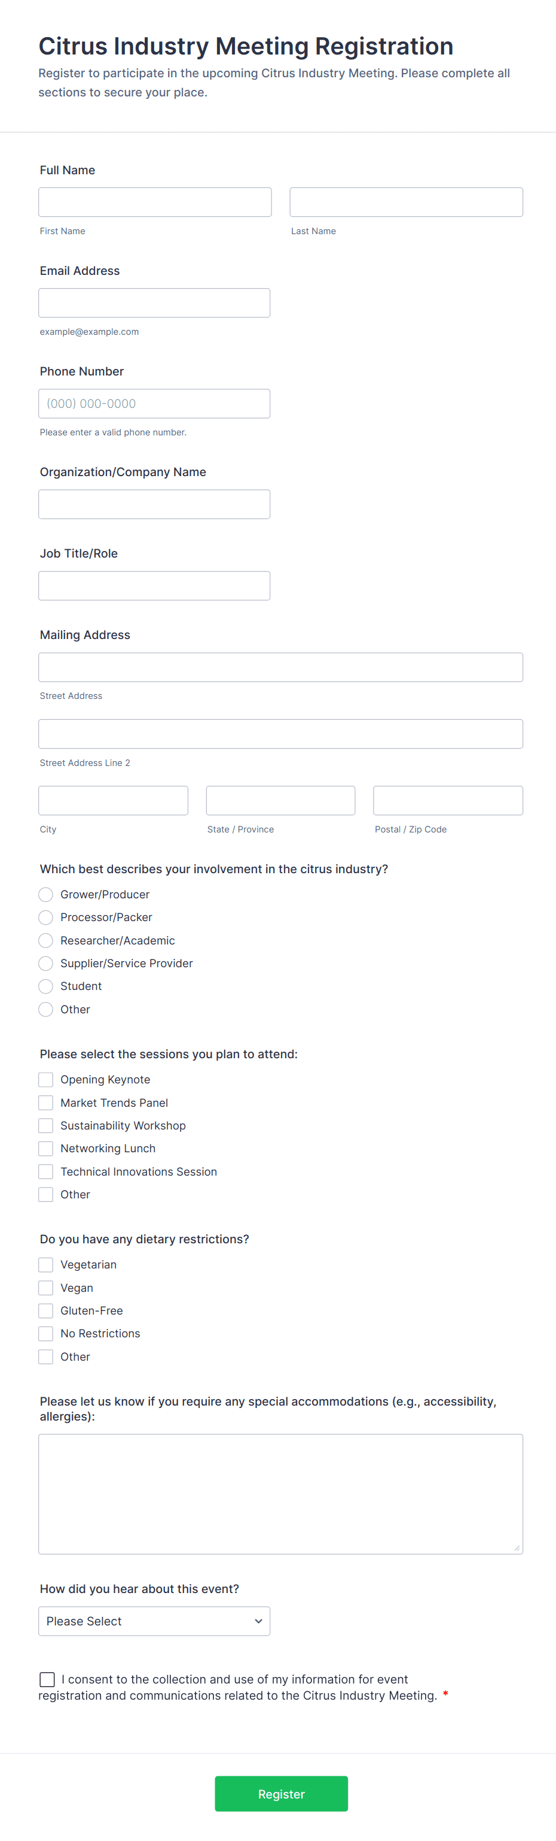Focus the Last Name text box
Image resolution: width=556 pixels, height=1841 pixels.
click(x=406, y=202)
